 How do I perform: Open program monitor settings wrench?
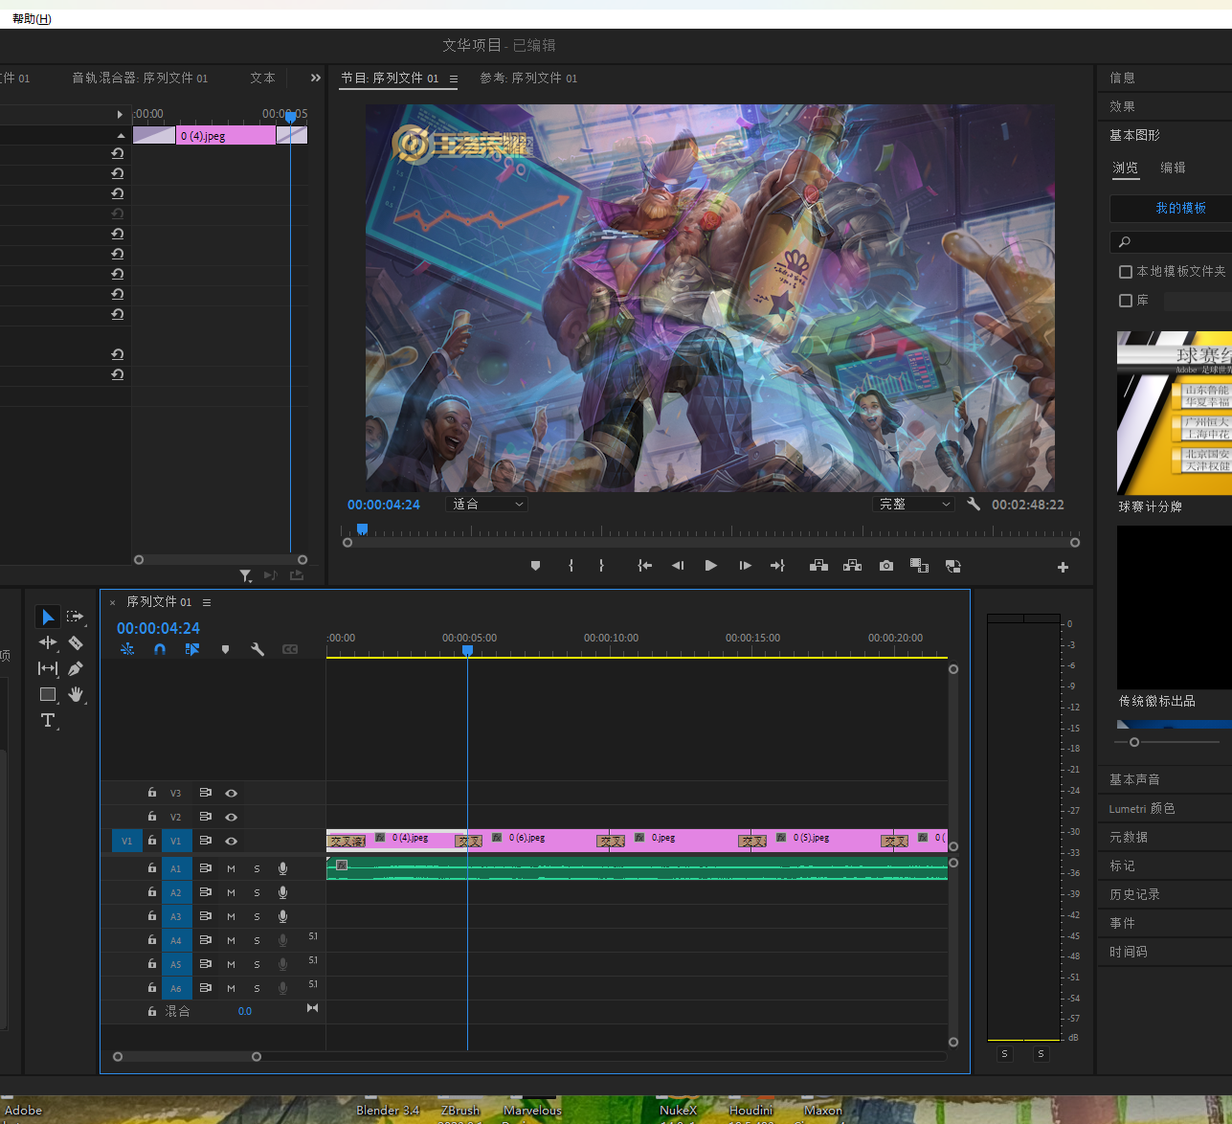pyautogui.click(x=974, y=504)
